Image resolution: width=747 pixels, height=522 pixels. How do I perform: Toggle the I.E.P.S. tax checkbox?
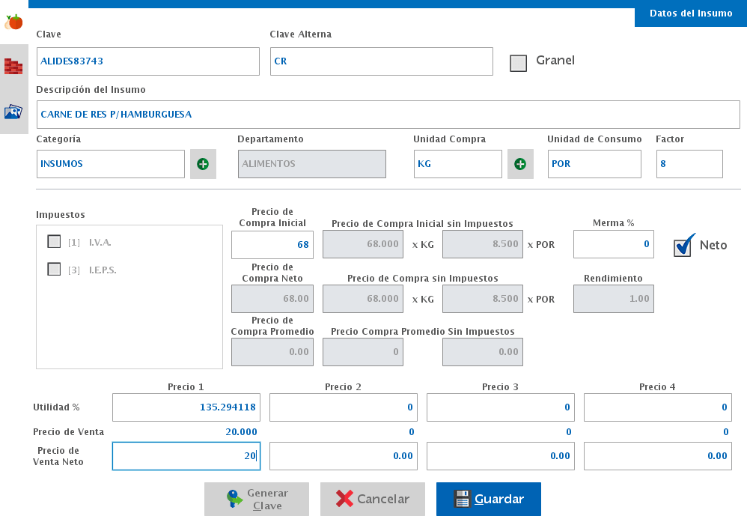click(54, 270)
